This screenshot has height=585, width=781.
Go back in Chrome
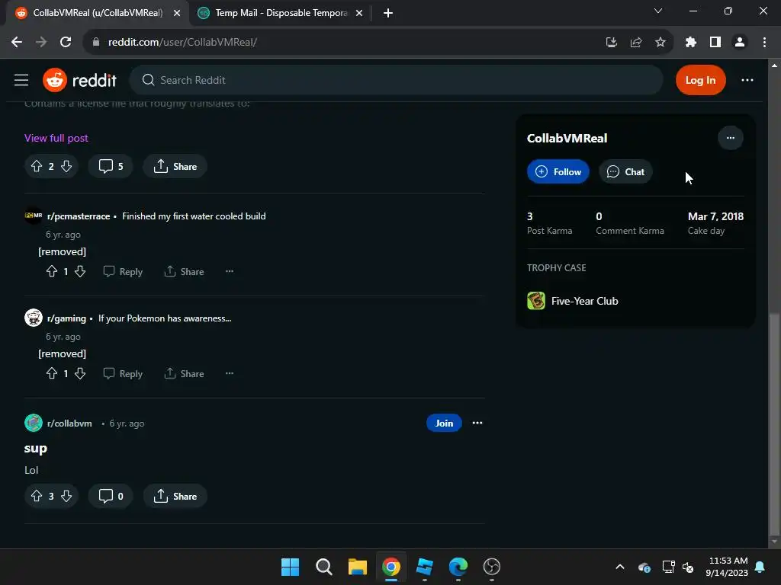pyautogui.click(x=17, y=42)
